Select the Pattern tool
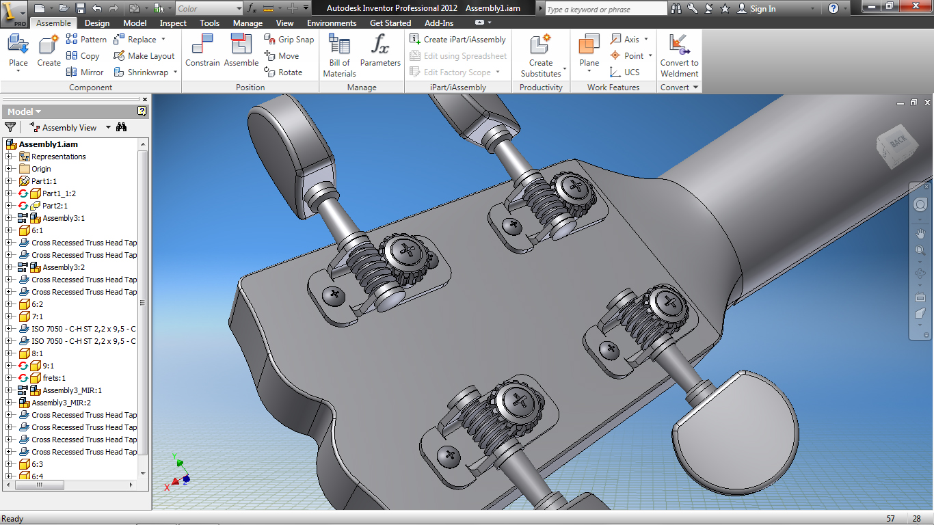 86,40
